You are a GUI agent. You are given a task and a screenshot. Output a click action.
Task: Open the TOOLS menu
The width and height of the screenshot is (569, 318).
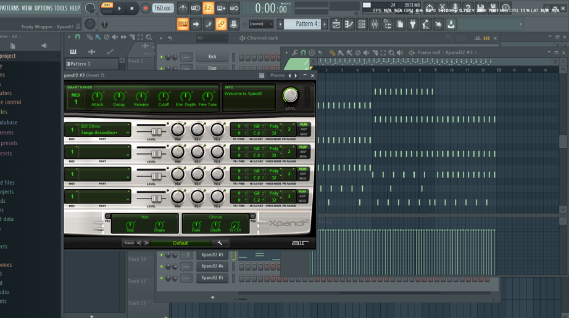[x=61, y=8]
